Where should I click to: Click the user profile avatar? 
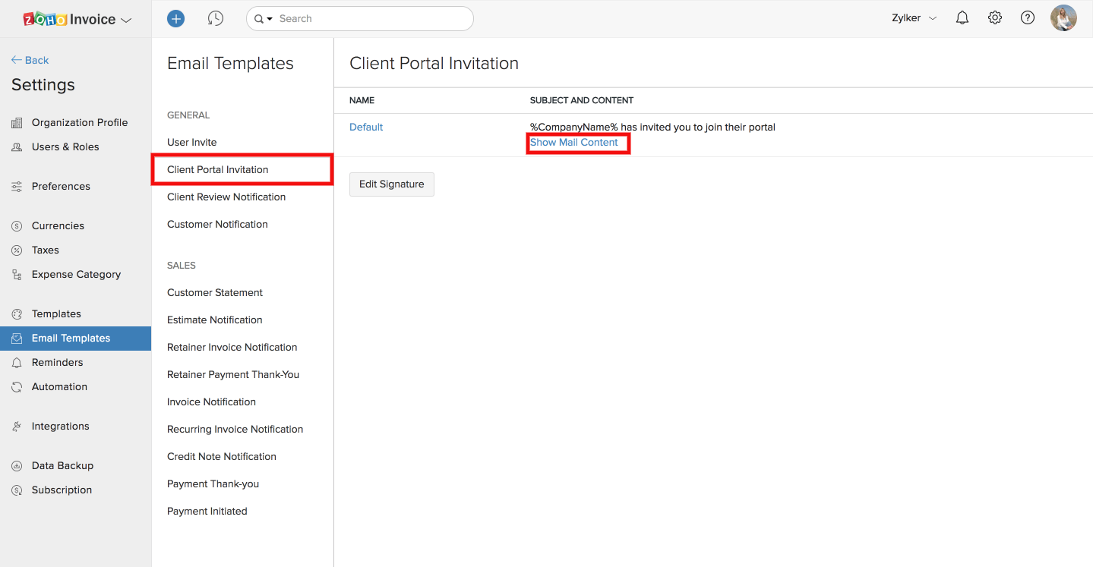point(1063,17)
